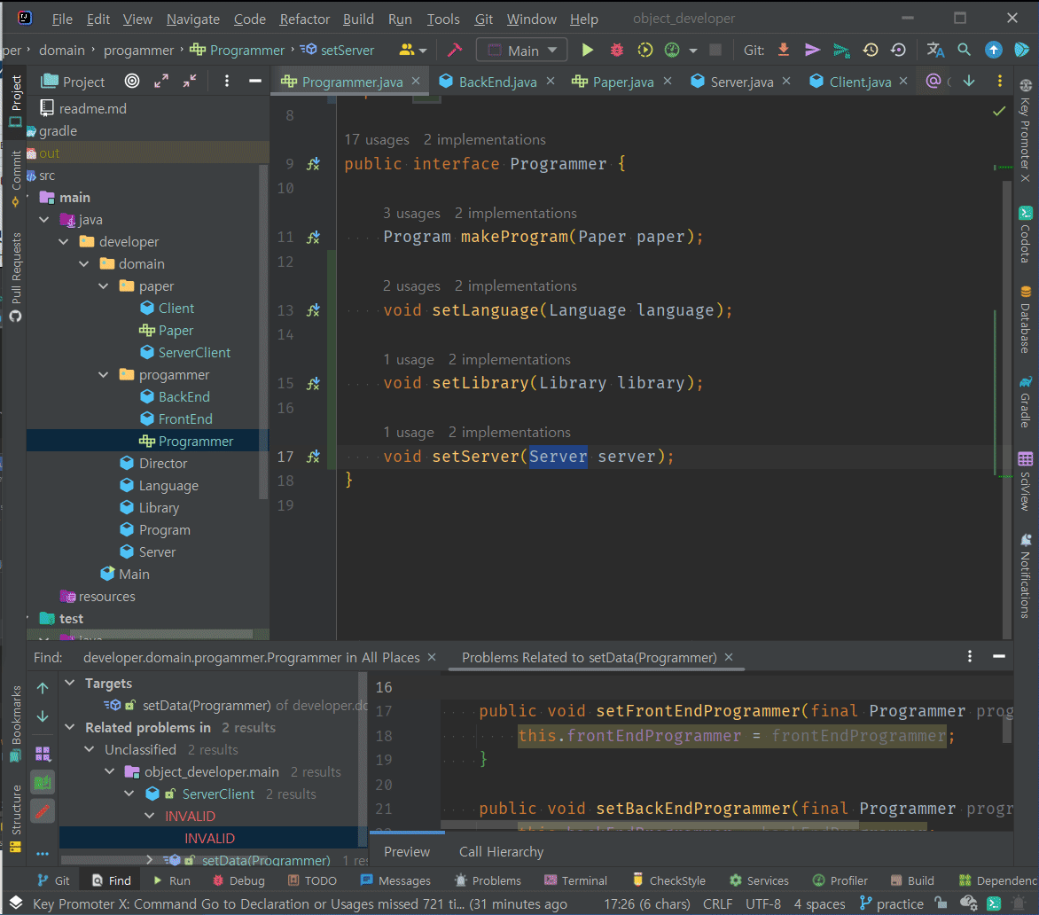The width and height of the screenshot is (1039, 915).
Task: Select the Director class in project tree
Action: click(163, 464)
